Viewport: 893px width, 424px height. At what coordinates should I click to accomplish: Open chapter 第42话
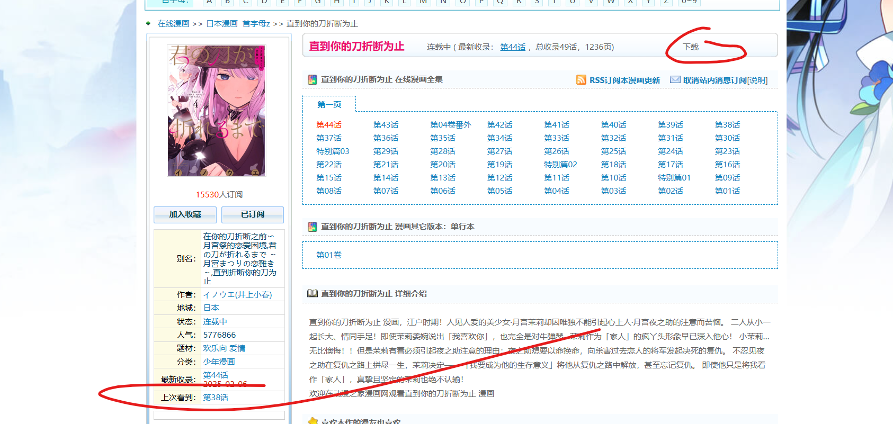point(499,125)
